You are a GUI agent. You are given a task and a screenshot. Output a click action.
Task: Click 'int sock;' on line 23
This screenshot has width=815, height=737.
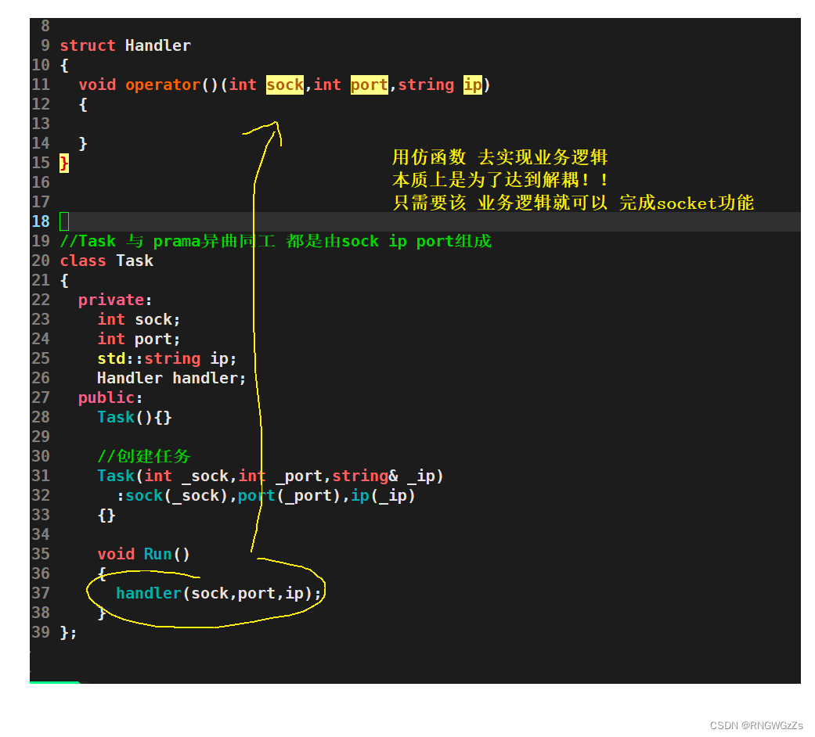click(x=139, y=319)
